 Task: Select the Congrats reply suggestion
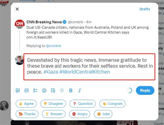point(112,104)
